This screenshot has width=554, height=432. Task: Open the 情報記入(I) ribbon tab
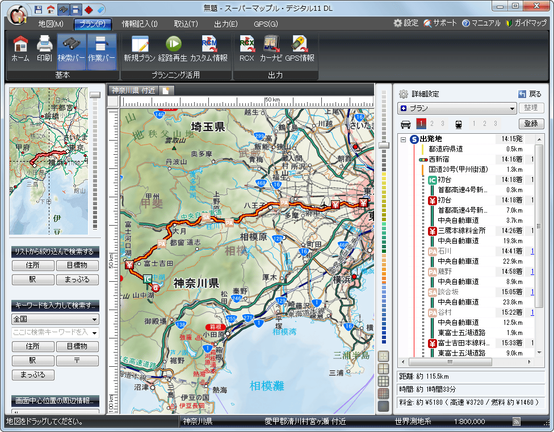point(140,24)
